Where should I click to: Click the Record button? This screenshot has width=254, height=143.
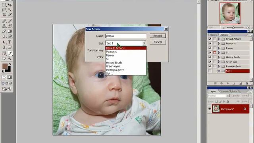158,36
